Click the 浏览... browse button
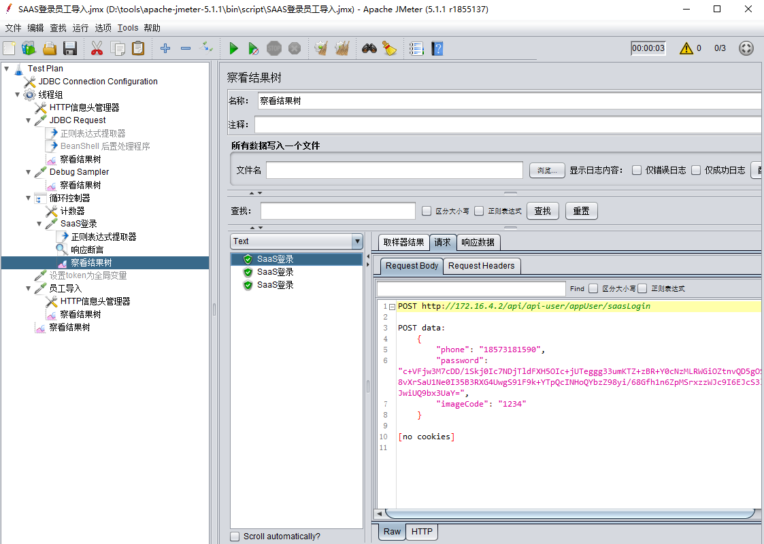 [547, 170]
